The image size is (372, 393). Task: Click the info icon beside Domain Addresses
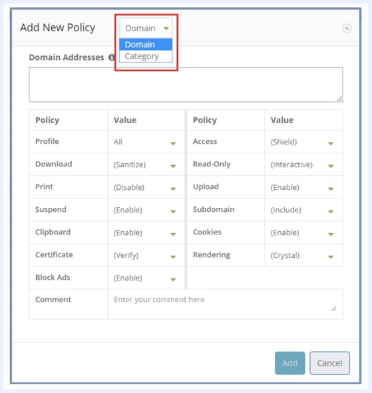pyautogui.click(x=111, y=57)
